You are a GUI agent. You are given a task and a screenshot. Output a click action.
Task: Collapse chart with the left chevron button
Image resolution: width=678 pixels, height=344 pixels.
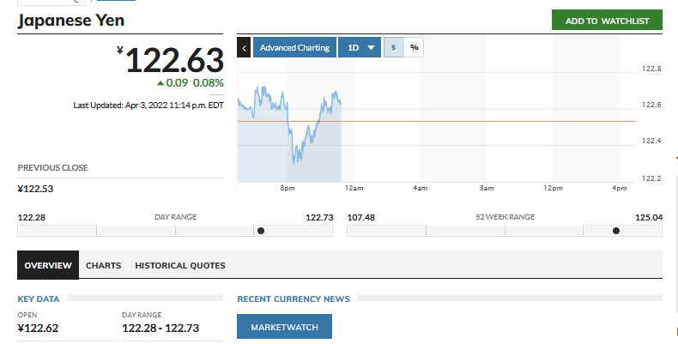[x=244, y=47]
